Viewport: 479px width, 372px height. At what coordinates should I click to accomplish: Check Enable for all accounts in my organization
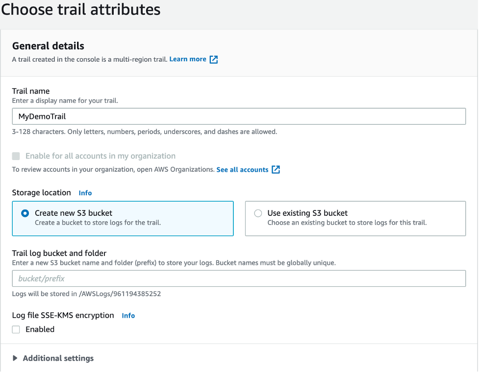tap(16, 156)
